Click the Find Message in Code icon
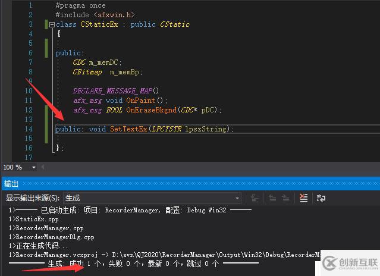The width and height of the screenshot is (380, 276). [x=255, y=198]
